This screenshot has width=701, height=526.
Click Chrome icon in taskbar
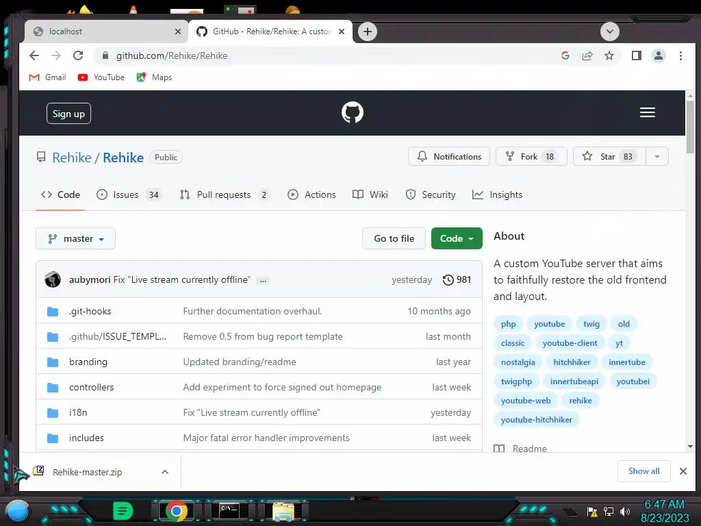(177, 511)
